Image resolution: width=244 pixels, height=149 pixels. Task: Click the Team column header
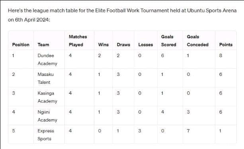tap(43, 45)
